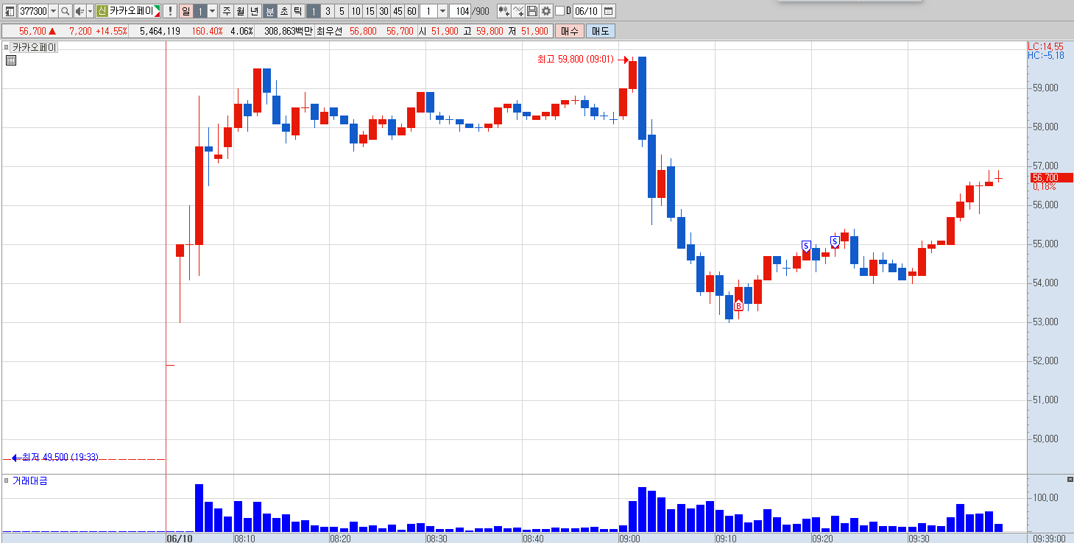
Task: Expand stock code 377300 dropdown arrow
Action: tap(53, 11)
